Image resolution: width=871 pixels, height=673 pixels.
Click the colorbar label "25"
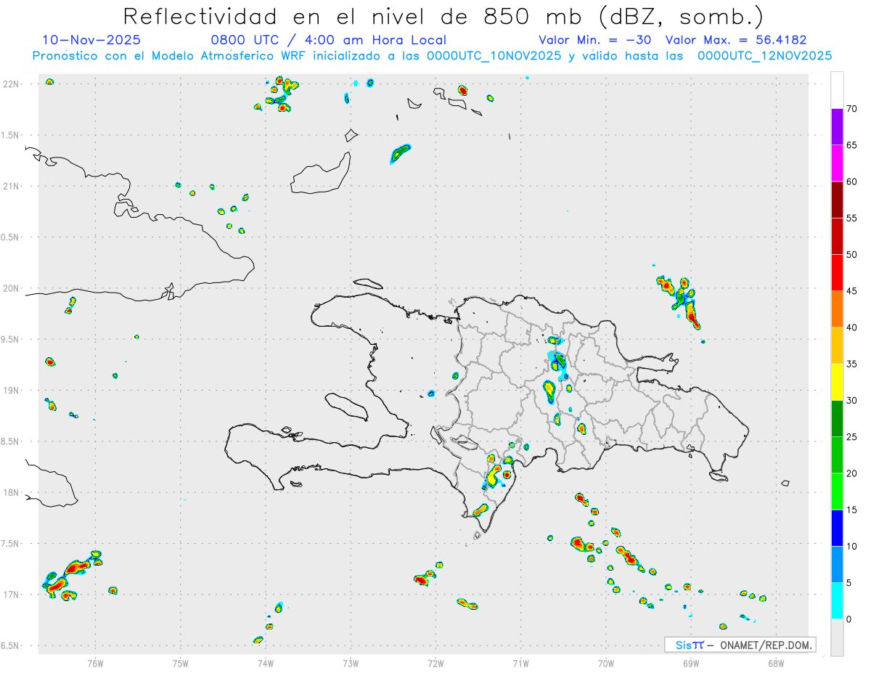tap(852, 437)
